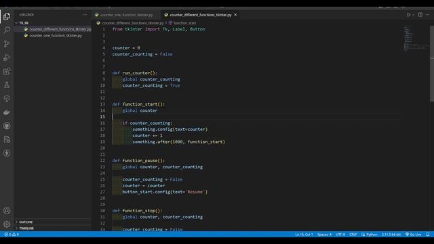
Task: Click function_start breadcrumb
Action: pyautogui.click(x=184, y=23)
